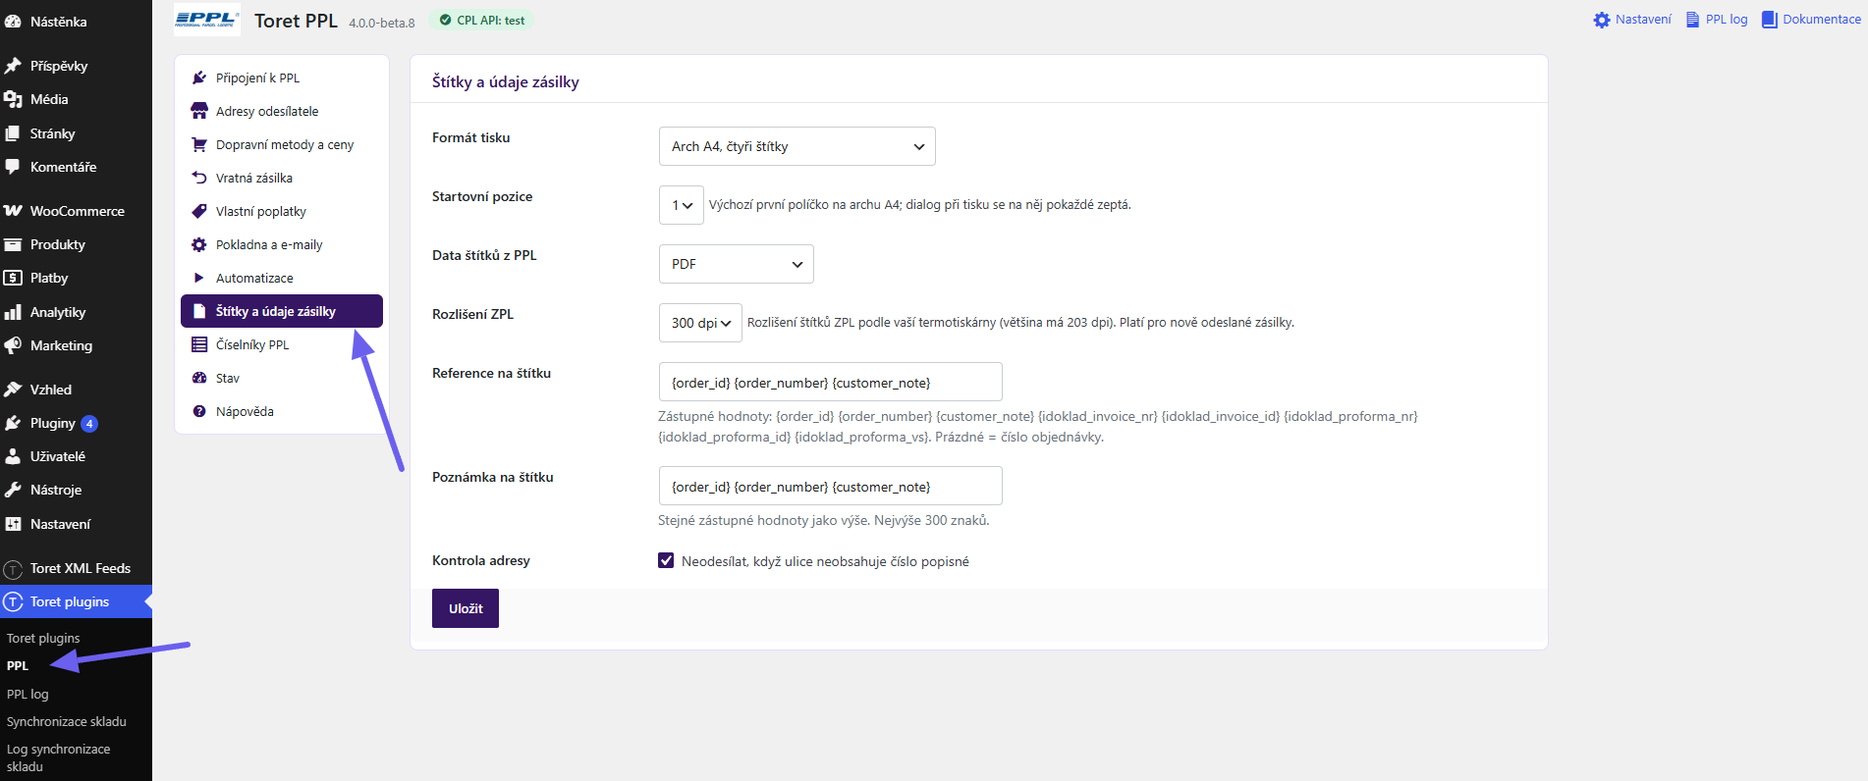Click the cart icon for Dopravní metody
Image resolution: width=1868 pixels, height=781 pixels.
tap(199, 144)
